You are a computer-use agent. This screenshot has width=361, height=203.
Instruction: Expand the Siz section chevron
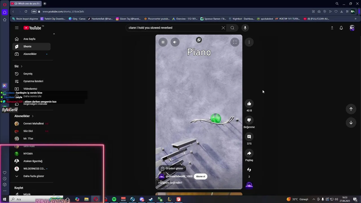tap(21, 66)
